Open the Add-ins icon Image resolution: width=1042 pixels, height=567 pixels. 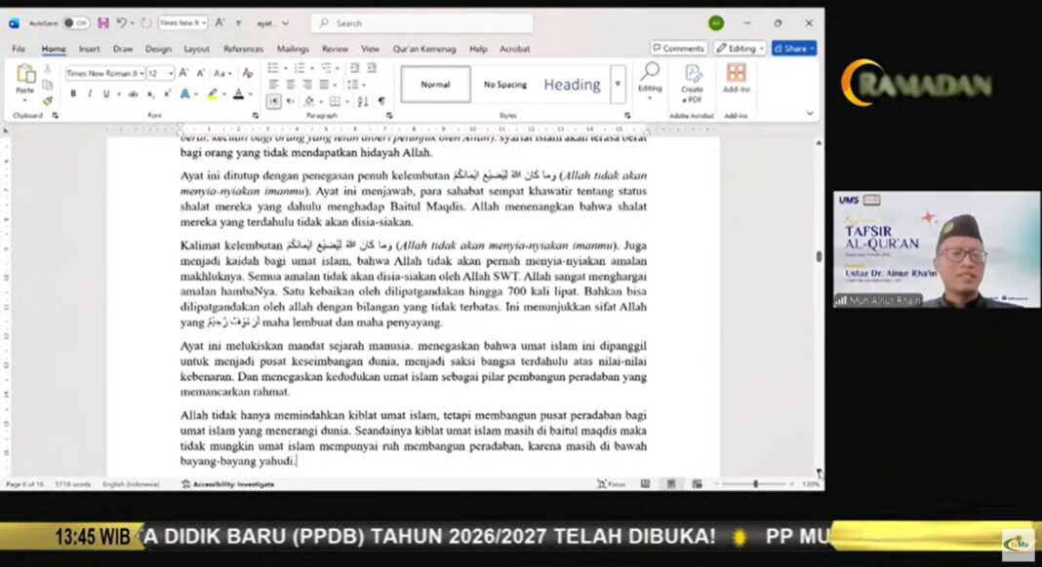point(736,78)
